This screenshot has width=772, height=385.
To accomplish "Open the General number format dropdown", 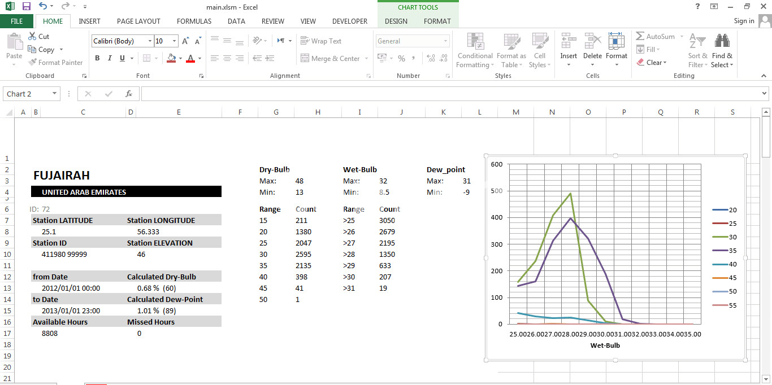I will click(445, 41).
